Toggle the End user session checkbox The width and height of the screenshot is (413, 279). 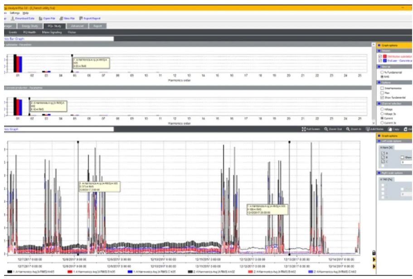(x=380, y=61)
